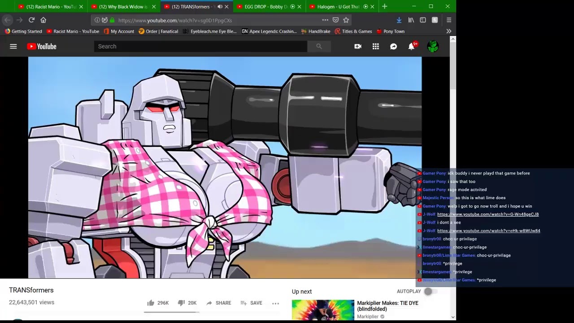Click the Firefox account toolbar icon

pyautogui.click(x=435, y=20)
